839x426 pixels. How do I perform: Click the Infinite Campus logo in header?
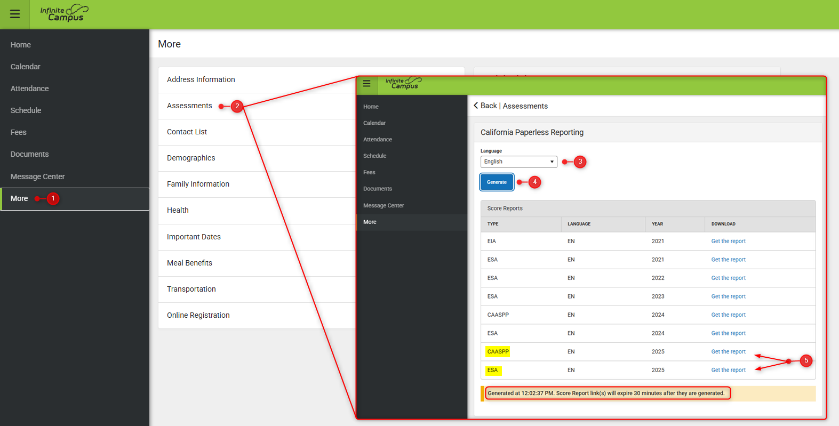click(x=64, y=13)
